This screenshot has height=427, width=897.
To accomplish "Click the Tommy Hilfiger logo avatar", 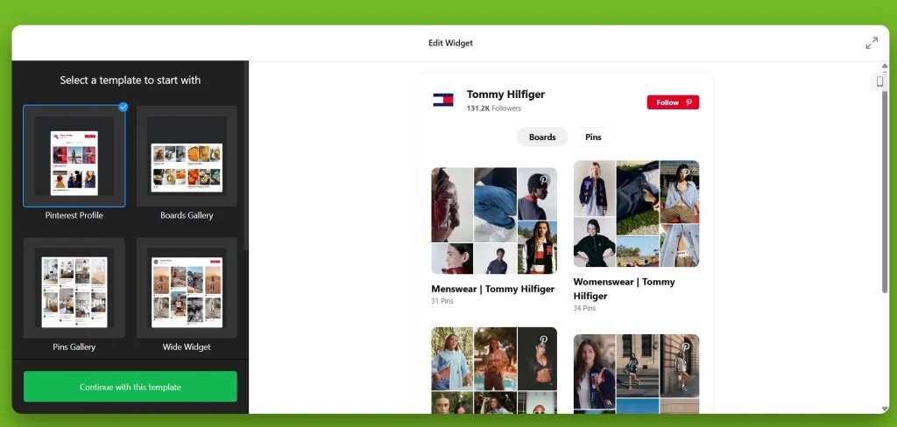I will click(442, 100).
